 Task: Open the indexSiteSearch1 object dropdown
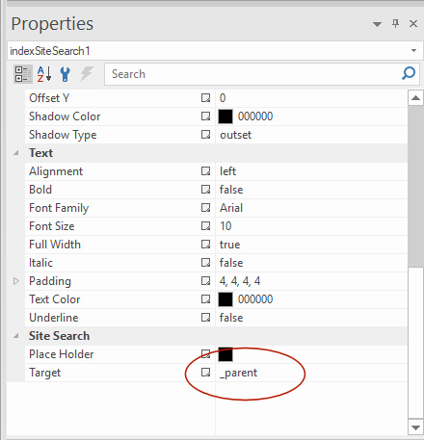(413, 50)
